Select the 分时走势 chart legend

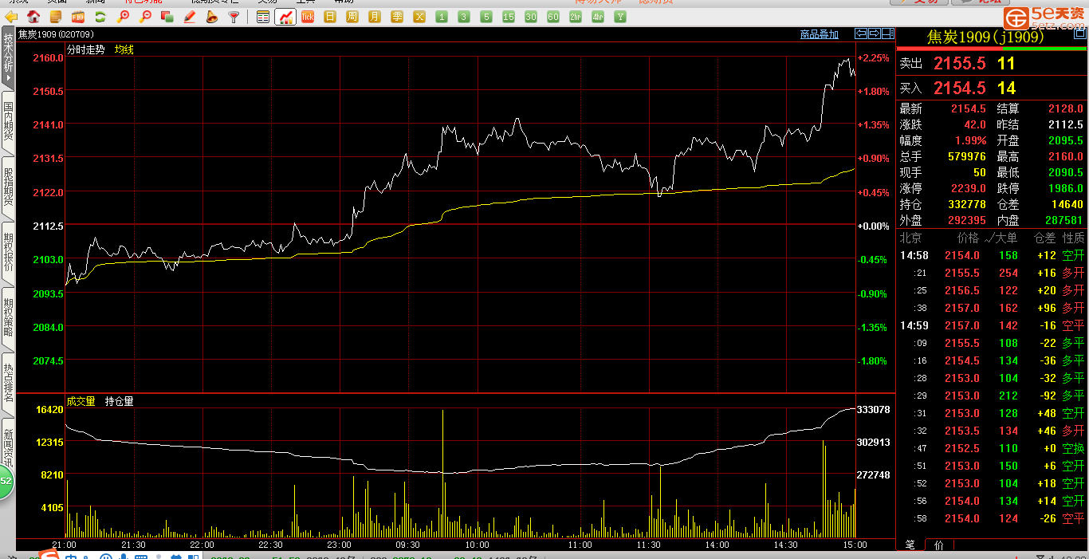85,49
